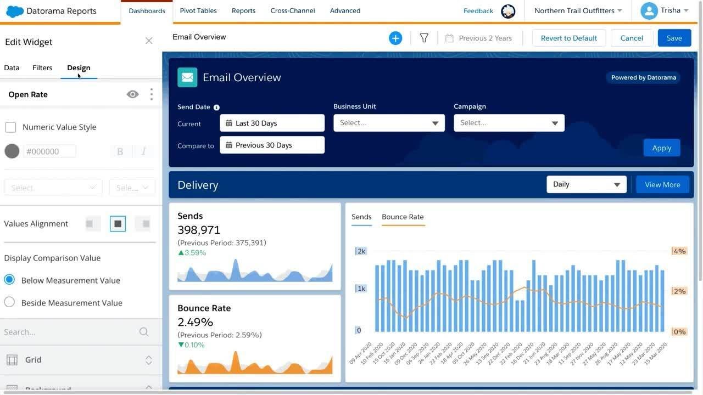The height and width of the screenshot is (395, 703).
Task: Toggle the Open Rate visibility eye
Action: [x=132, y=94]
